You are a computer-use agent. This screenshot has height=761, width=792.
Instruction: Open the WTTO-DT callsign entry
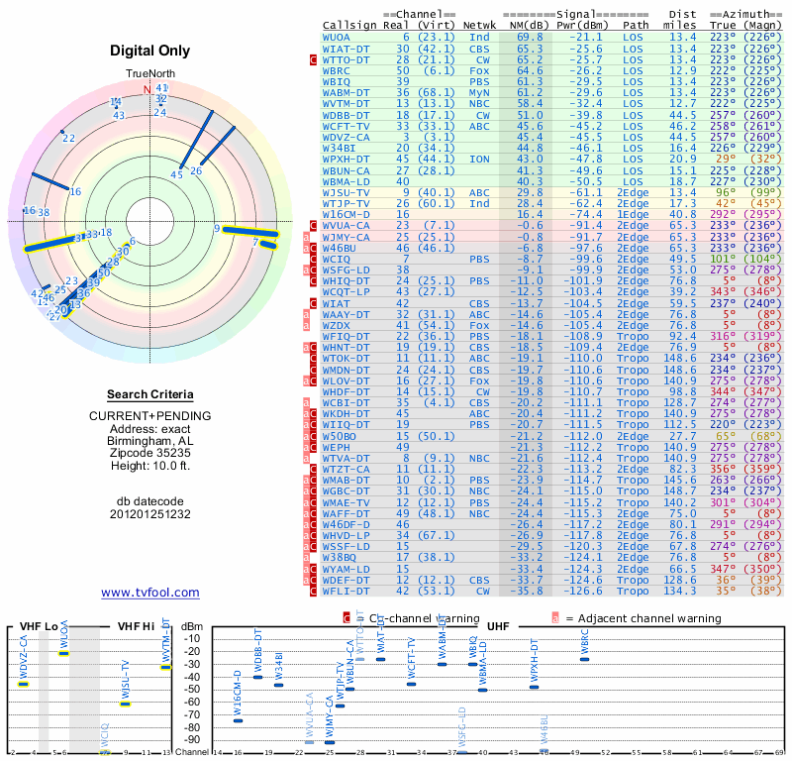(346, 59)
